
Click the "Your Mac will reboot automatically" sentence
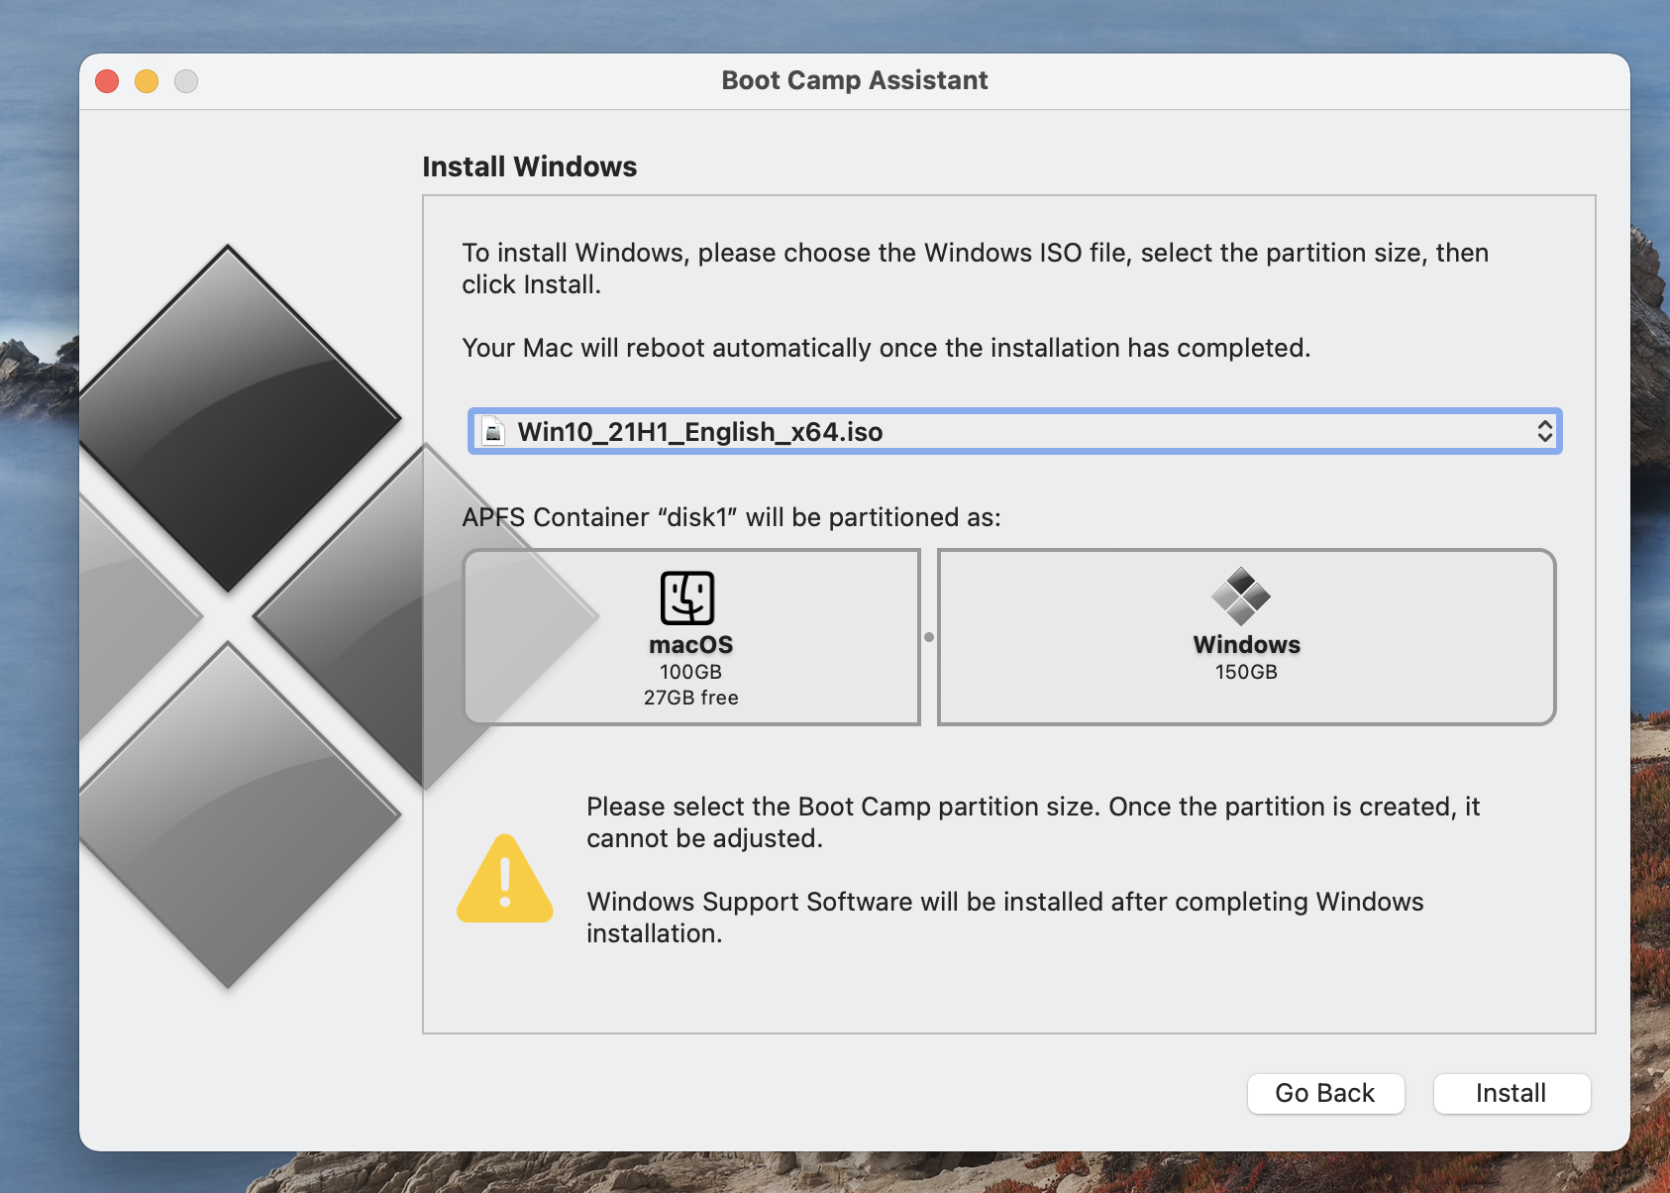[887, 348]
